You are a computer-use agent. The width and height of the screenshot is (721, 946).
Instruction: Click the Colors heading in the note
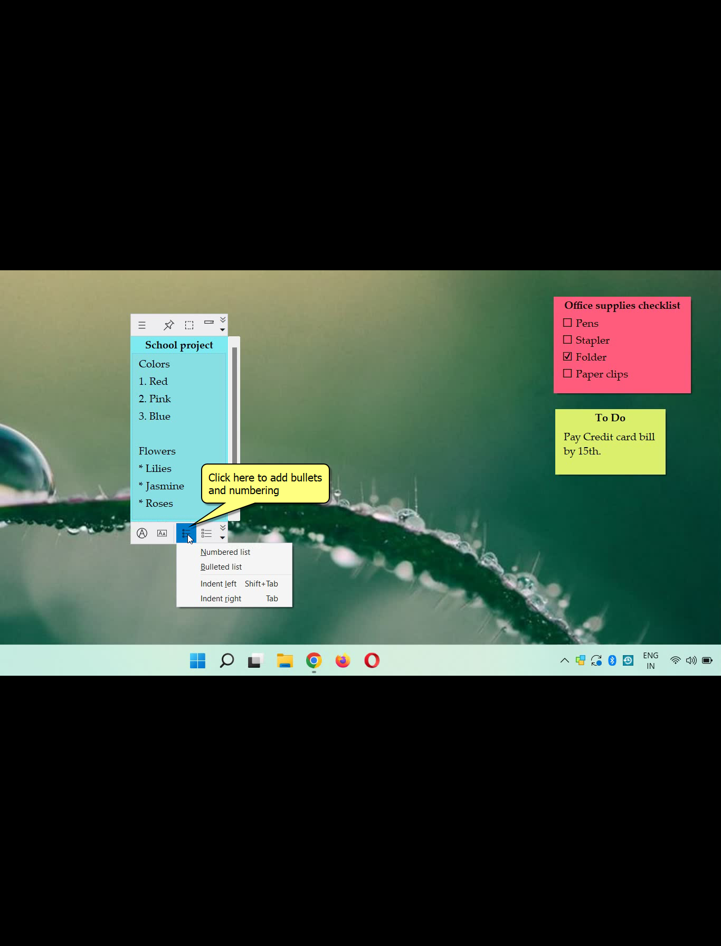point(154,364)
